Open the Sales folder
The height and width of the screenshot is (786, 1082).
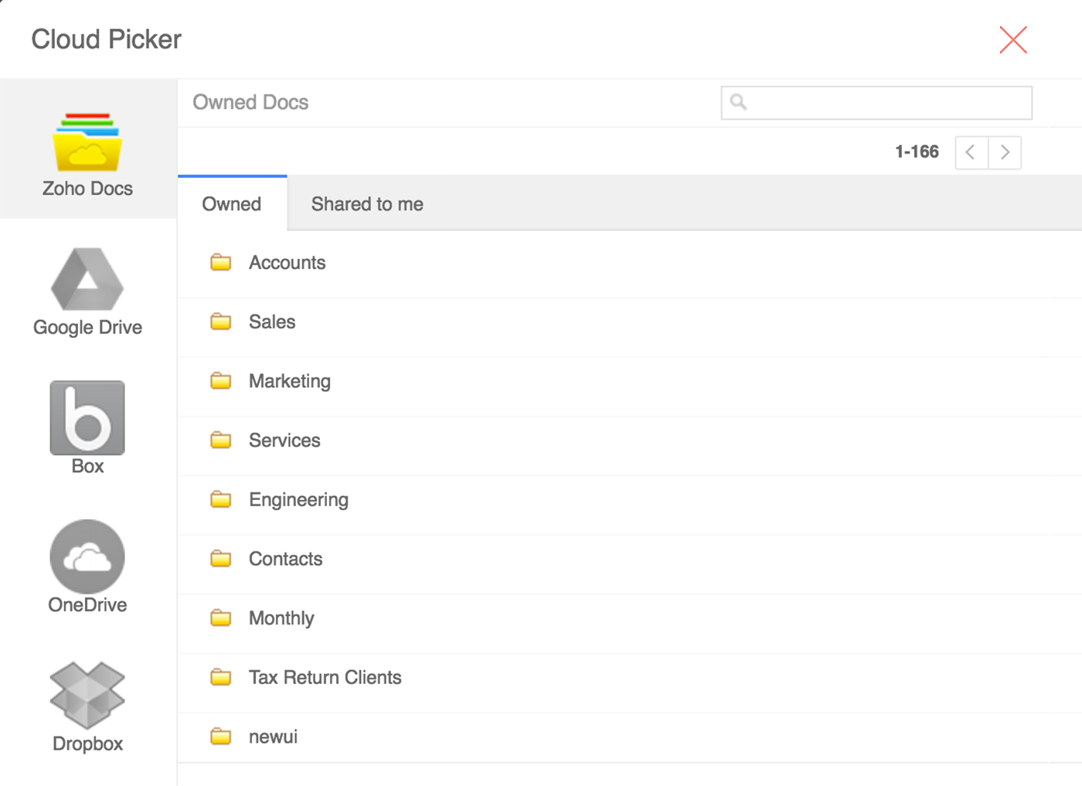pos(272,322)
